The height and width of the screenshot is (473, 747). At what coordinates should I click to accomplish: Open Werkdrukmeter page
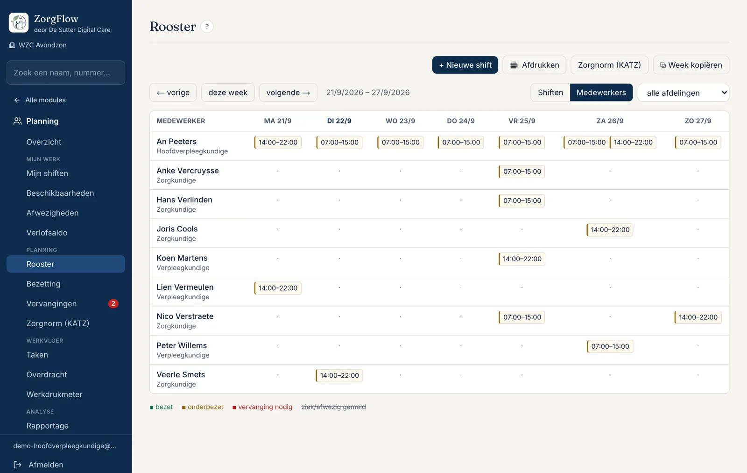coord(66,394)
